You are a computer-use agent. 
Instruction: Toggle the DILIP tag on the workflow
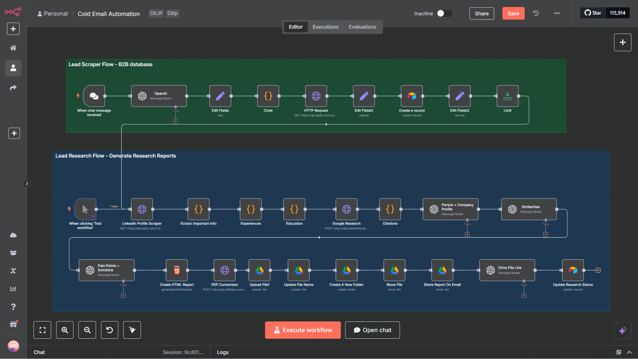pos(156,13)
